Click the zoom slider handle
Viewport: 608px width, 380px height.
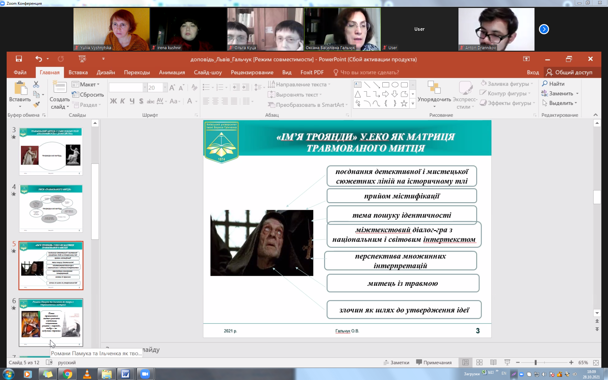pos(536,362)
